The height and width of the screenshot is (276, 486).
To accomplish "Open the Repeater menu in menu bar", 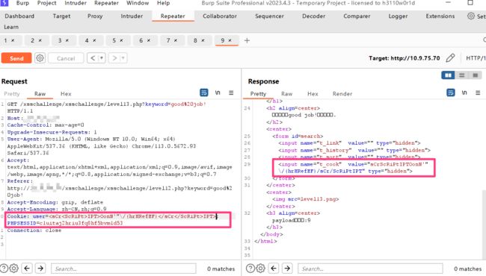I will [x=106, y=3].
